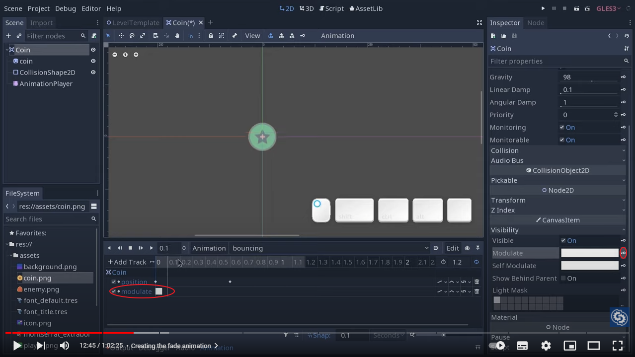The width and height of the screenshot is (635, 357).
Task: Uncheck the Monitoring On checkbox
Action: (562, 128)
